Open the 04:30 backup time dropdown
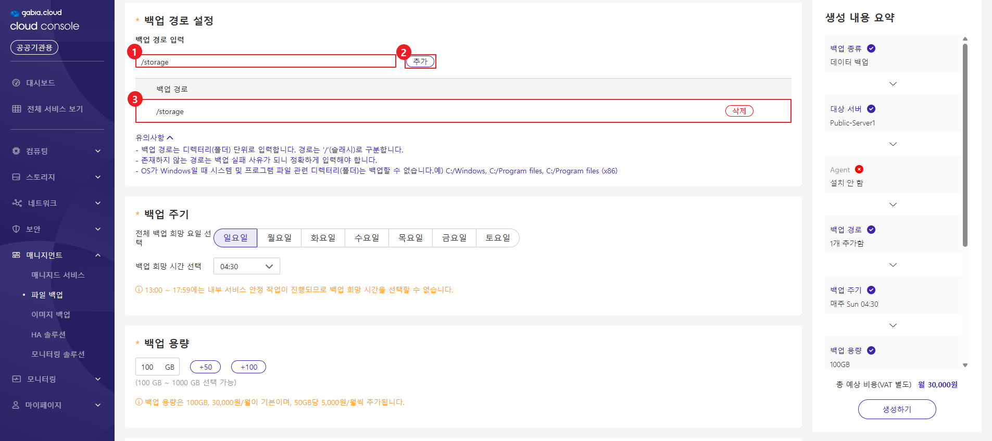Image resolution: width=992 pixels, height=441 pixels. click(246, 267)
